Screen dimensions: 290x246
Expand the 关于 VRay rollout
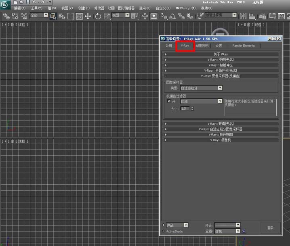[x=221, y=54]
